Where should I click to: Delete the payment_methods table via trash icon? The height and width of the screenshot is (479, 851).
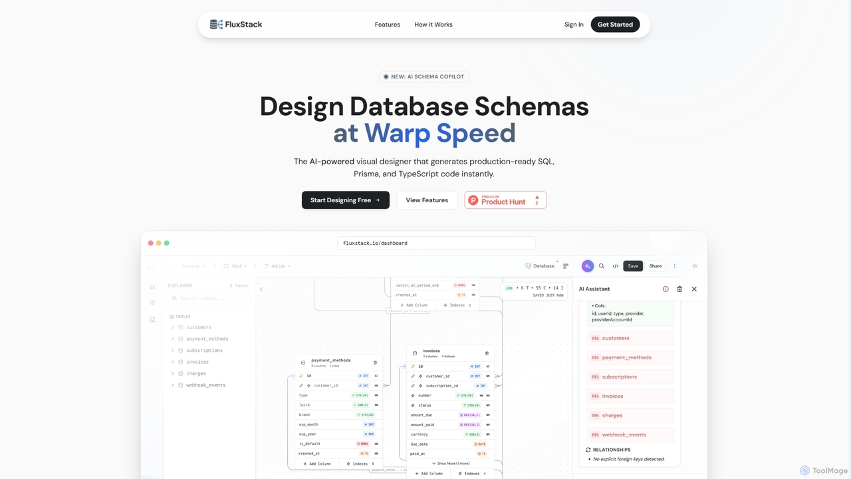(375, 363)
